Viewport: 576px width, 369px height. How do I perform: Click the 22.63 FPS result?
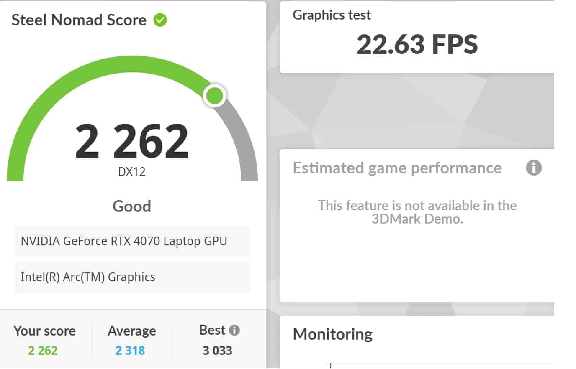coord(417,44)
